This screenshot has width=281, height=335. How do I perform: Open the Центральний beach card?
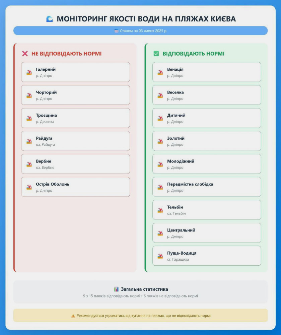pyautogui.click(x=207, y=233)
